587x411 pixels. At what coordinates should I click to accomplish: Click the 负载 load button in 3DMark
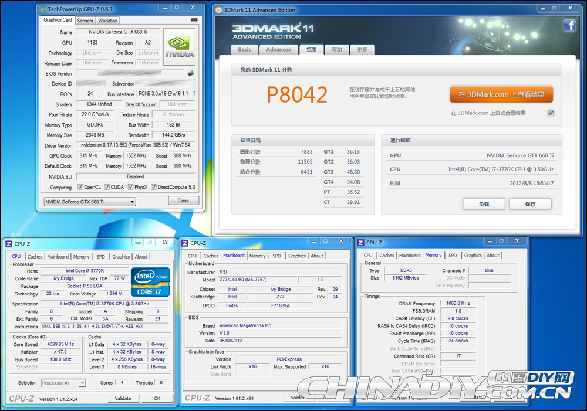pos(484,204)
